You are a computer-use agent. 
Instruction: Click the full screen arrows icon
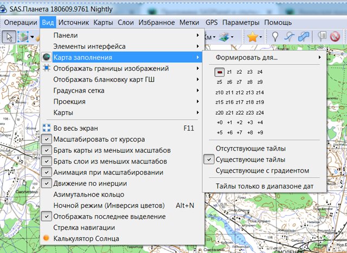tap(47, 128)
